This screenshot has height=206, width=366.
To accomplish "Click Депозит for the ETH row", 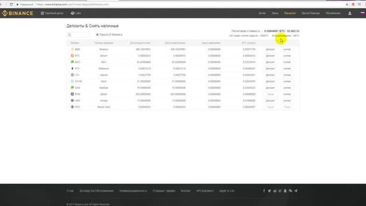I will [x=270, y=69].
